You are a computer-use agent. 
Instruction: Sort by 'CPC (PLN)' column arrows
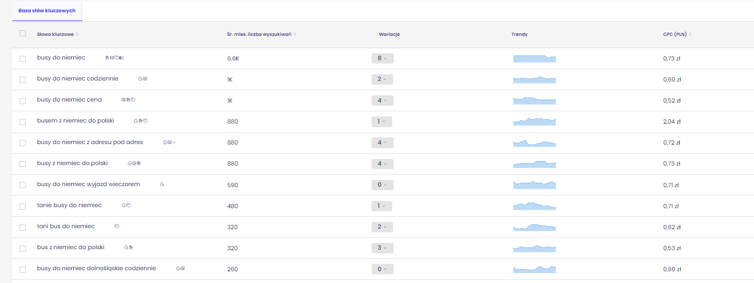pos(690,34)
